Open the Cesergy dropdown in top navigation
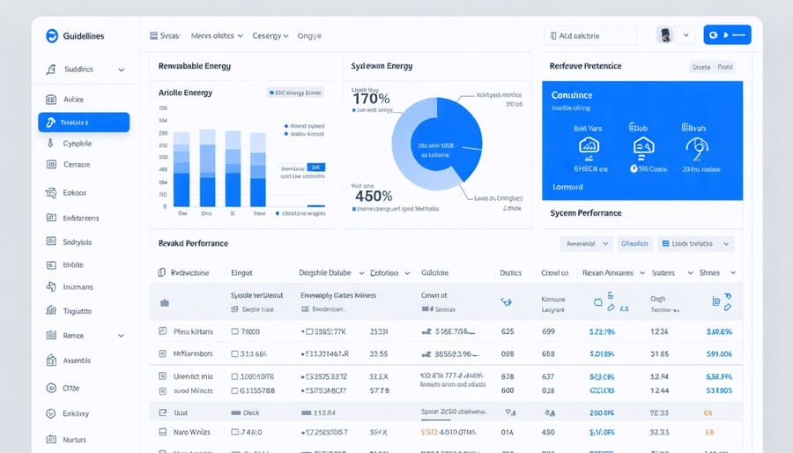 click(271, 36)
